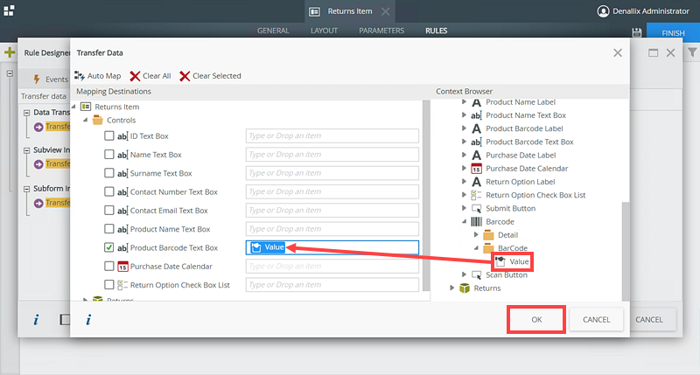Check the Product Name Text Box checkbox
This screenshot has height=375, width=700.
pyautogui.click(x=108, y=229)
